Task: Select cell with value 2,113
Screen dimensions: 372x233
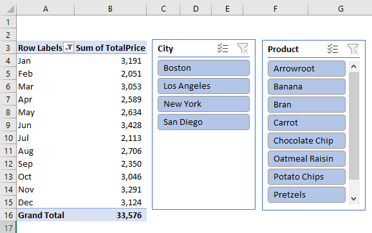Action: 111,138
